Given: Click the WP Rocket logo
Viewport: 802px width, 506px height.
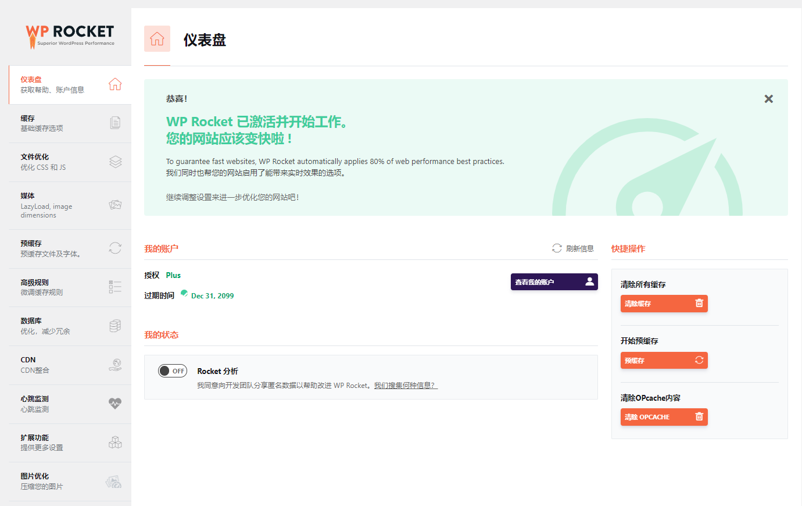Looking at the screenshot, I should 70,36.
